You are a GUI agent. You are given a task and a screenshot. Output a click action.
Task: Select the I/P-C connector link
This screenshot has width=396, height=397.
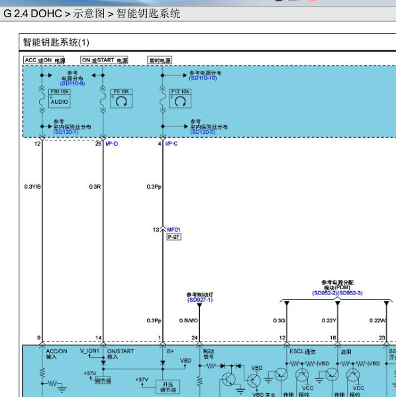(x=172, y=144)
